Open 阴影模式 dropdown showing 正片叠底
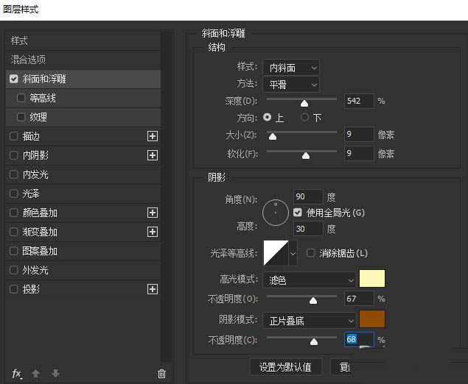The width and height of the screenshot is (468, 384). tap(310, 321)
